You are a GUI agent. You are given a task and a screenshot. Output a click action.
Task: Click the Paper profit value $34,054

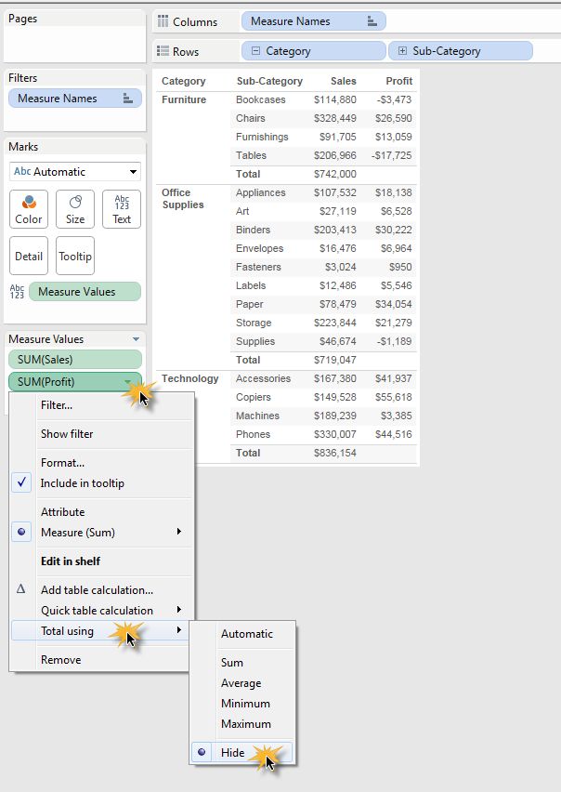(x=394, y=304)
